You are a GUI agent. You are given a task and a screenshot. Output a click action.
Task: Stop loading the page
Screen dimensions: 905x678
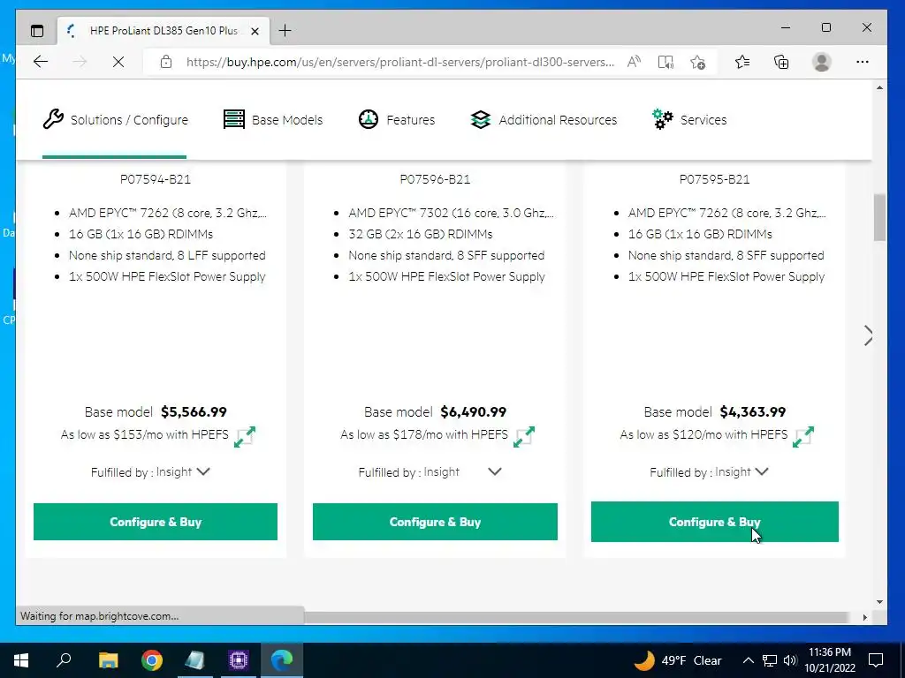118,62
